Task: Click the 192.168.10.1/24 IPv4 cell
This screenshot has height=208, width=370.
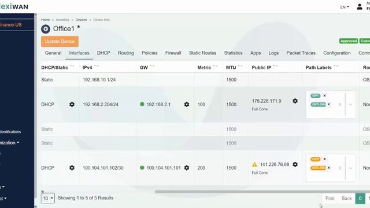Action: click(99, 80)
